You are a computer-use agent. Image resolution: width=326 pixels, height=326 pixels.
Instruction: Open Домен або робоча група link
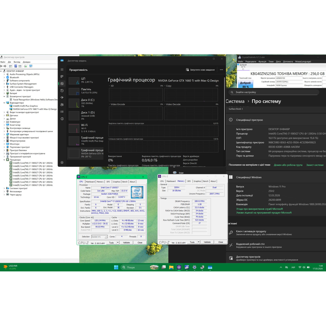click(288, 165)
